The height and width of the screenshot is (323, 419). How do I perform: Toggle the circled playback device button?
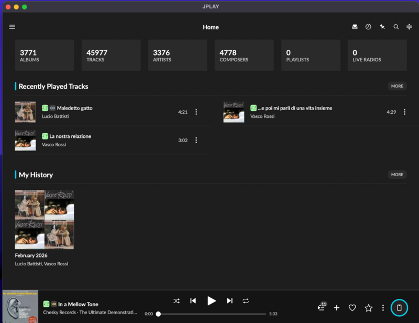coord(399,308)
